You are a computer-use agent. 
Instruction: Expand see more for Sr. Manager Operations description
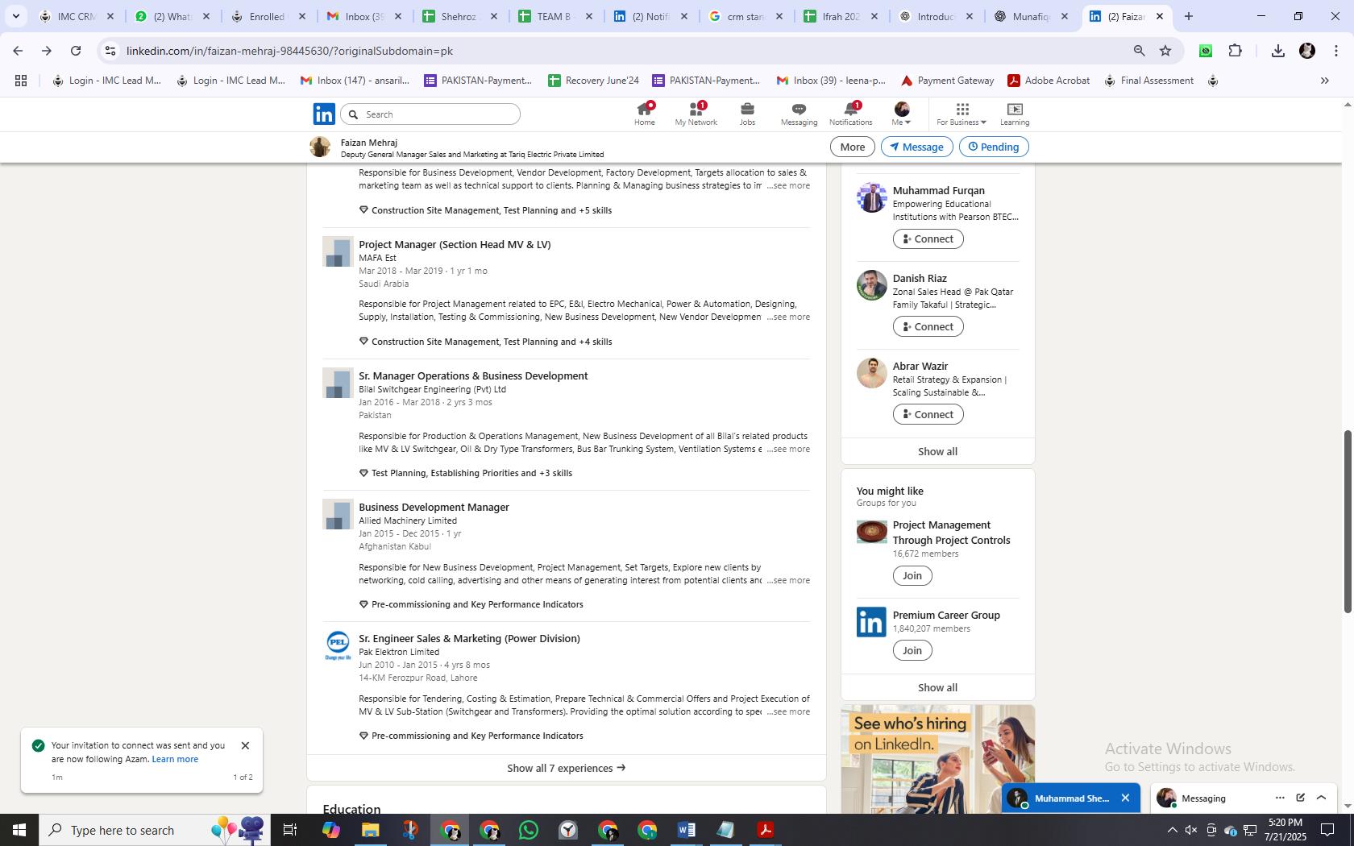pyautogui.click(x=788, y=450)
